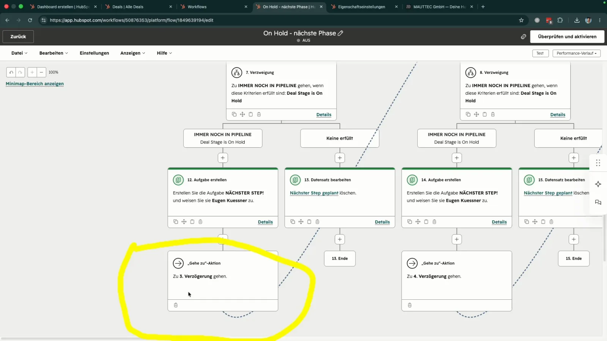The image size is (607, 341).
Task: Open the Bearbeiten menu
Action: coord(53,53)
